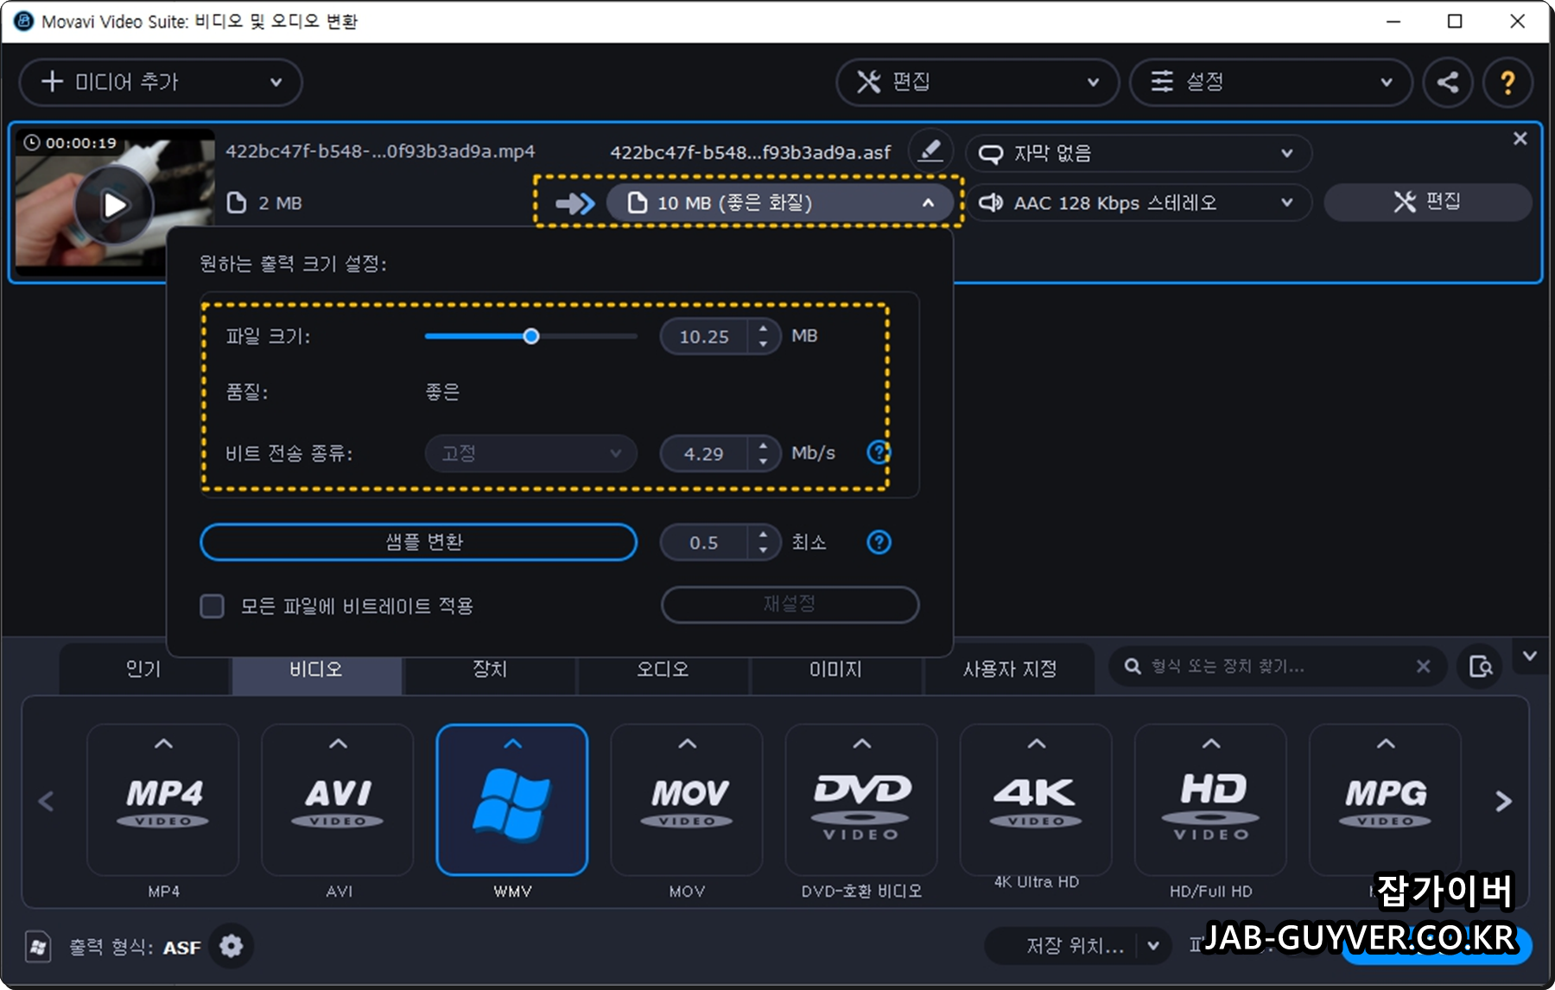Click the file size 10.25 input field

click(704, 336)
